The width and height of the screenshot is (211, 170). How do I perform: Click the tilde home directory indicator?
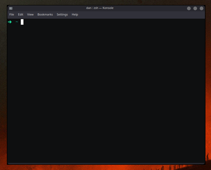click(17, 22)
